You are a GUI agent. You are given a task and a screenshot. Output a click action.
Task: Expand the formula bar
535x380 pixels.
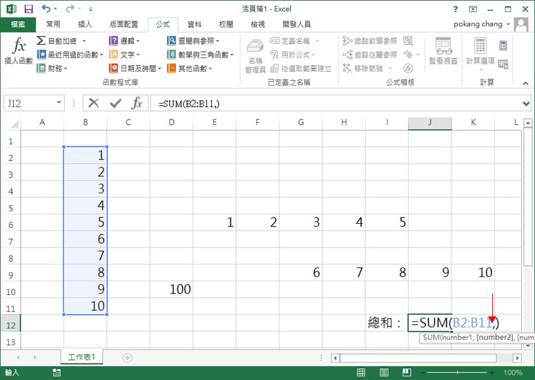[x=526, y=104]
